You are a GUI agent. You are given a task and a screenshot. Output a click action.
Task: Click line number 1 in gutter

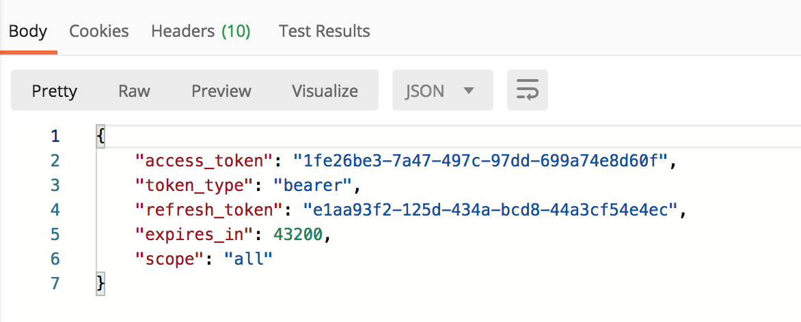[x=55, y=136]
